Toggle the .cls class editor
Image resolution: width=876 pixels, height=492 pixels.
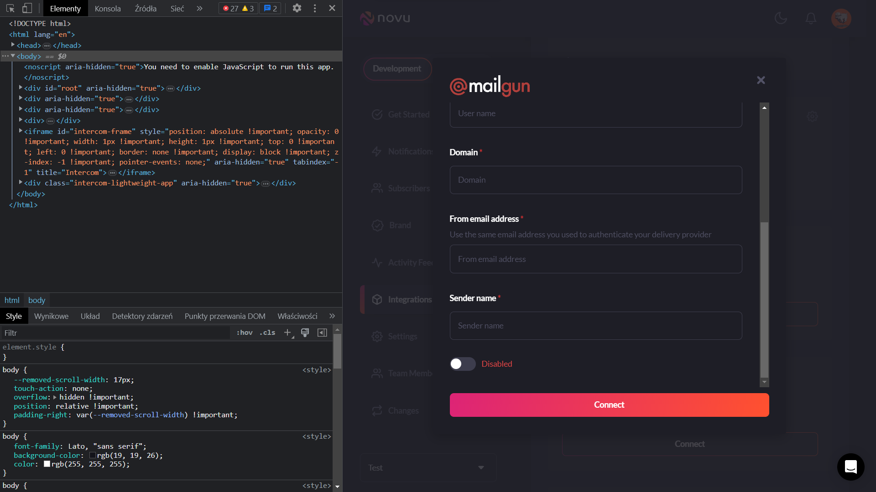click(266, 333)
